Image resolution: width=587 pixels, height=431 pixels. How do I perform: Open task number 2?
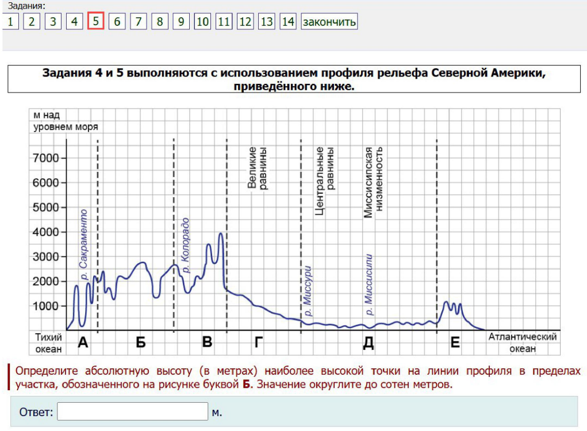(x=32, y=22)
